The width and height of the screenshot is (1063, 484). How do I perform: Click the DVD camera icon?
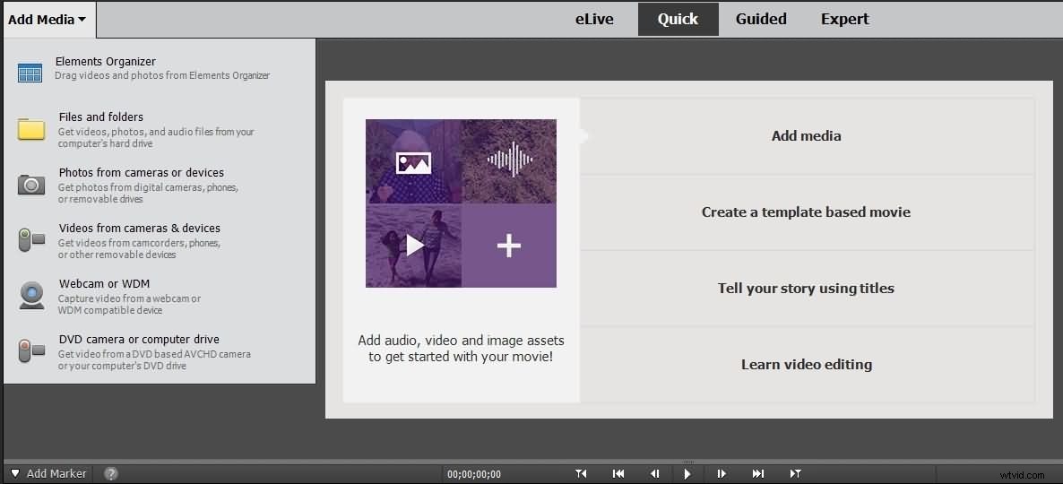pyautogui.click(x=31, y=351)
